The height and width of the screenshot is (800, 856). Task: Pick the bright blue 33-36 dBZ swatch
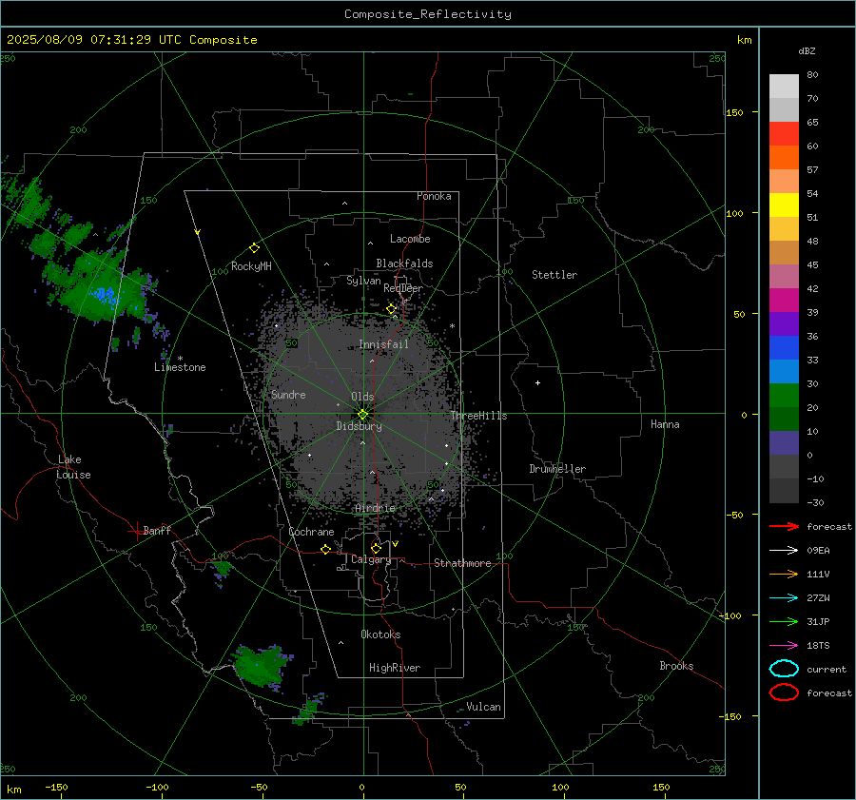tap(784, 348)
